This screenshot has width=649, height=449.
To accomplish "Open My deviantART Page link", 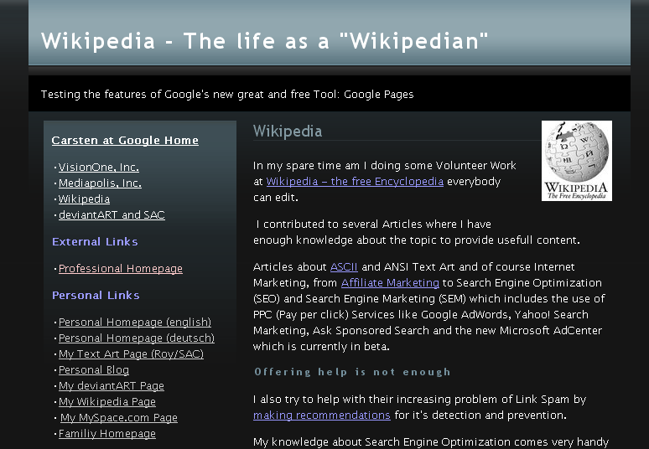I will coord(112,385).
